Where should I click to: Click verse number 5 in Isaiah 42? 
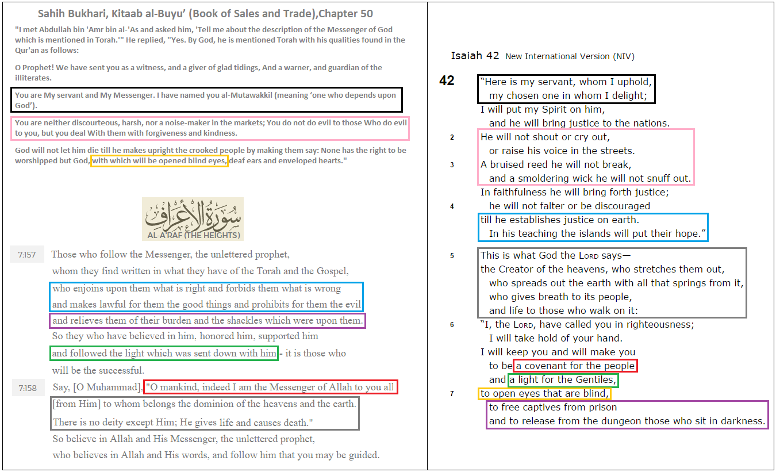coord(452,255)
